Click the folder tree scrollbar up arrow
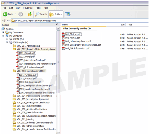Viewport: 149px width, 135px height. (58, 29)
